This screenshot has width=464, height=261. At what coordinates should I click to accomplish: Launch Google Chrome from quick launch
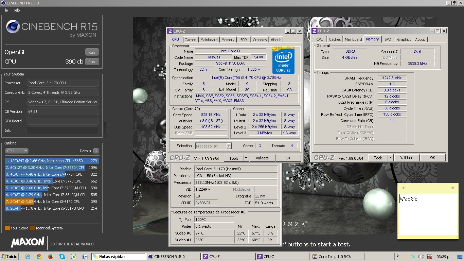click(39, 257)
